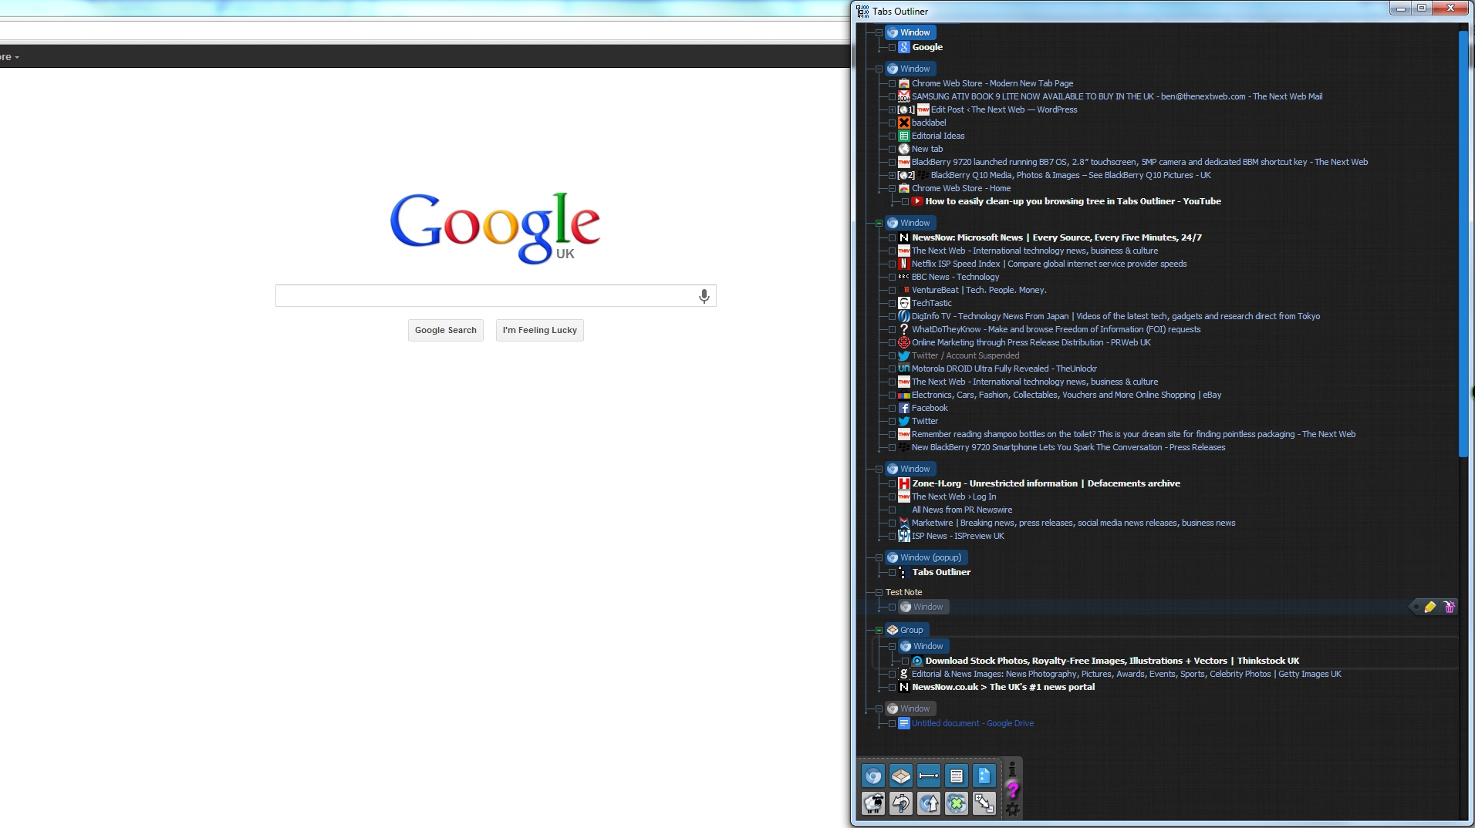Click the expand/collapse all plus-minus icon
This screenshot has height=828, width=1475.
984,804
